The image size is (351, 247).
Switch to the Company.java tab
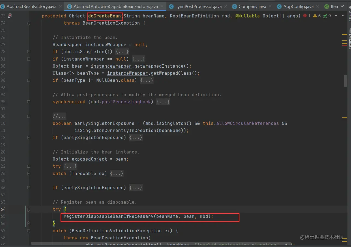(x=252, y=6)
